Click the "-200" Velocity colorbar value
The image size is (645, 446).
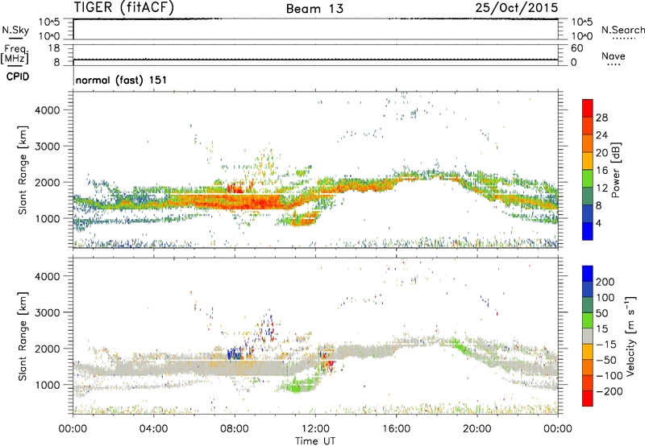pyautogui.click(x=609, y=391)
